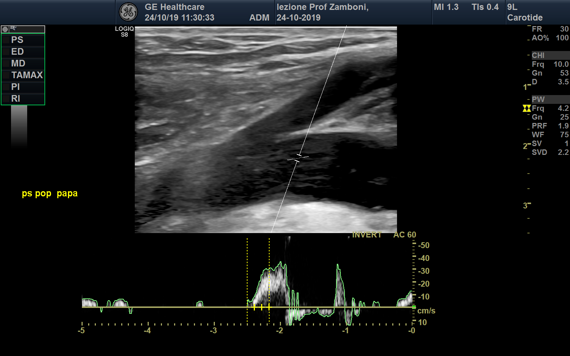Click the yellow focal zone marker beside PW Frq
Screen dimensions: 570x356
tap(526, 108)
